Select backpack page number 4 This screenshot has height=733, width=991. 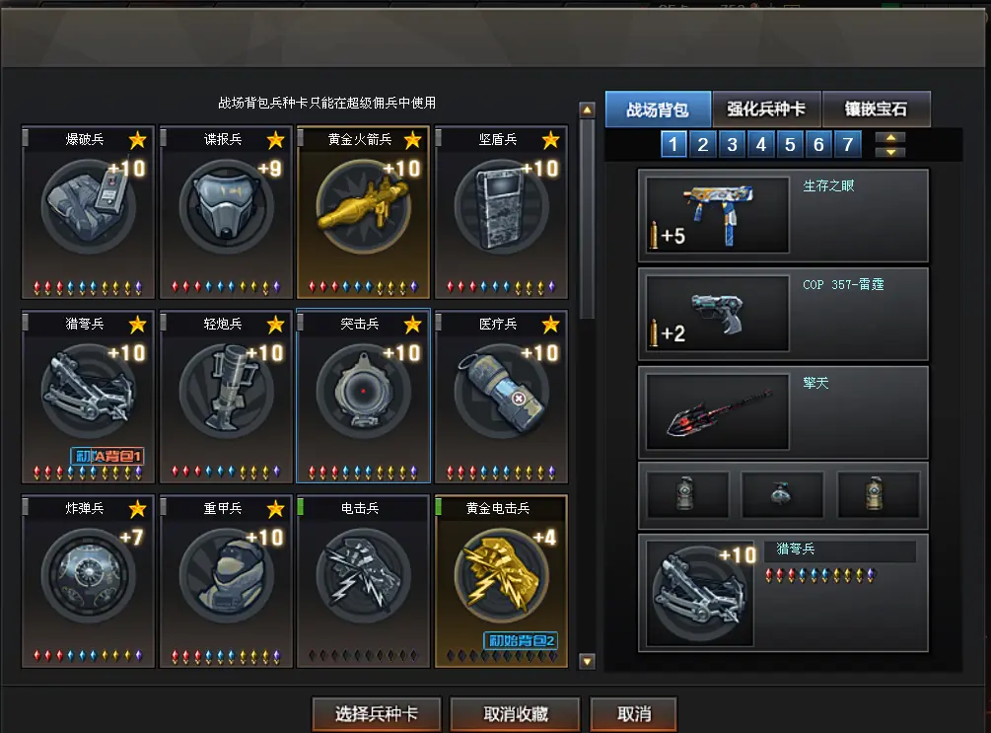coord(761,144)
